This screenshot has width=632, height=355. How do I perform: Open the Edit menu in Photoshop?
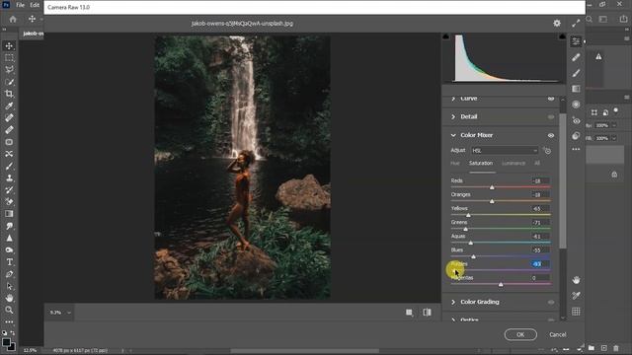point(35,5)
